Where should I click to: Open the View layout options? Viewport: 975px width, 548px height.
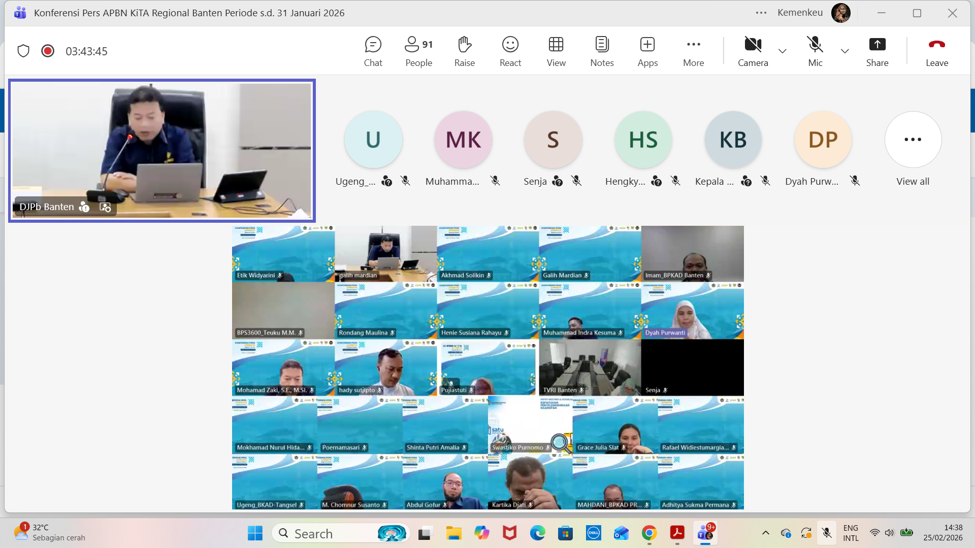(x=556, y=51)
